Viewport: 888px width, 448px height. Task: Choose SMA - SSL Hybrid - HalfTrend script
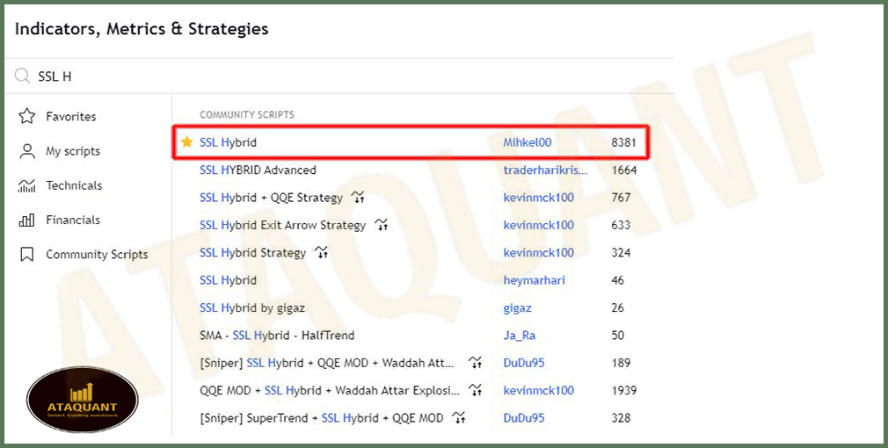[x=277, y=336]
